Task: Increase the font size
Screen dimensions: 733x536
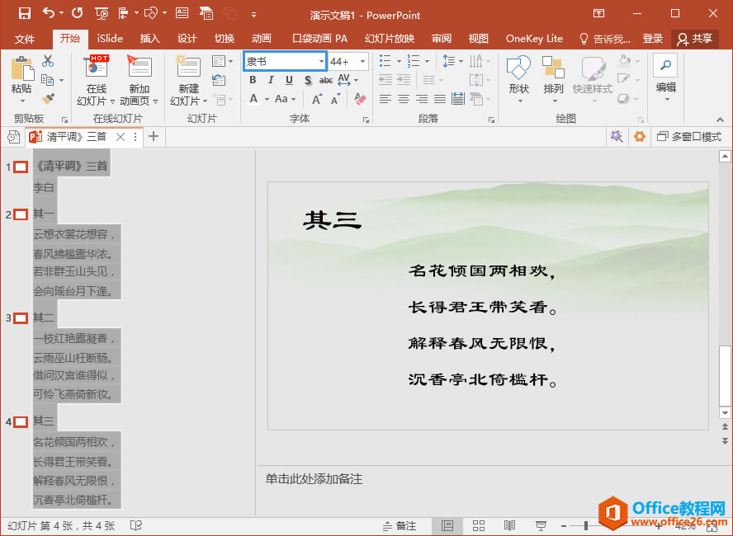Action: tap(317, 99)
